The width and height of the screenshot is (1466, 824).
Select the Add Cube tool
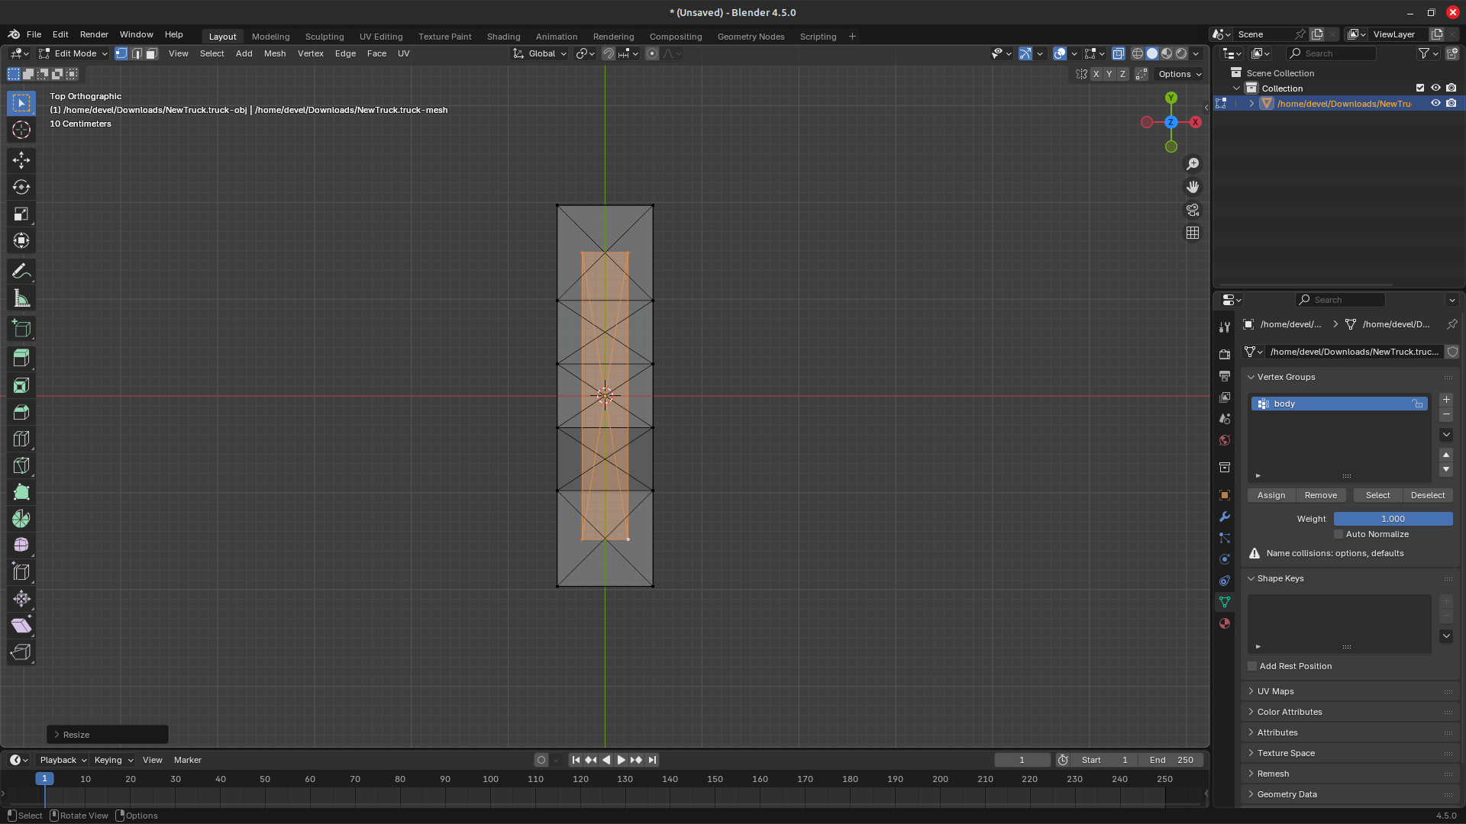tap(21, 329)
